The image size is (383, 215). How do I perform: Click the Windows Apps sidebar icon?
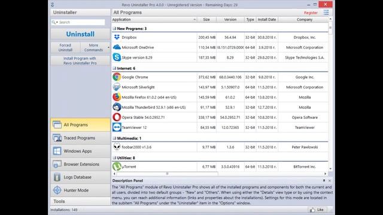coord(57,151)
